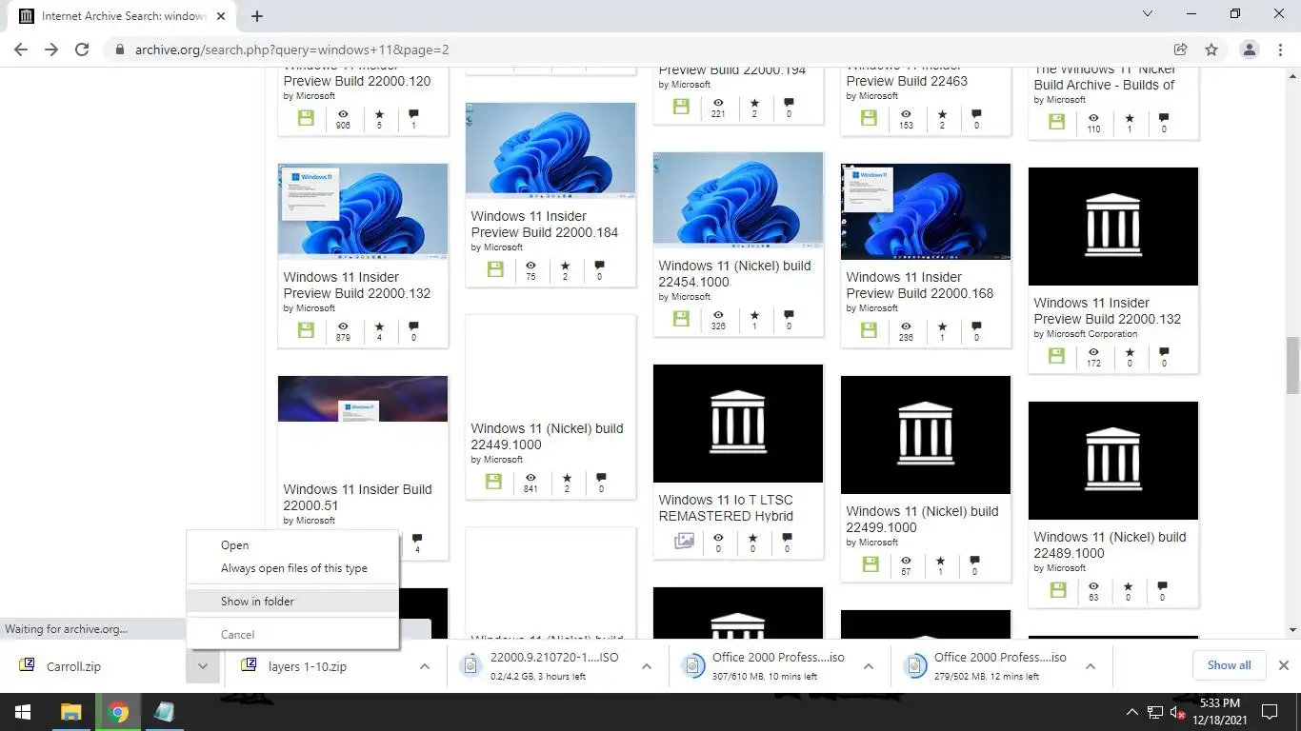Choose 'Open' in the download context menu
Screen dimensions: 1301x731
click(292, 545)
